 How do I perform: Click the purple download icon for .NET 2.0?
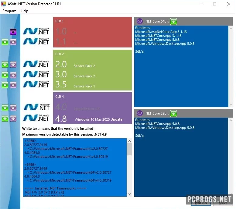[x=13, y=65]
